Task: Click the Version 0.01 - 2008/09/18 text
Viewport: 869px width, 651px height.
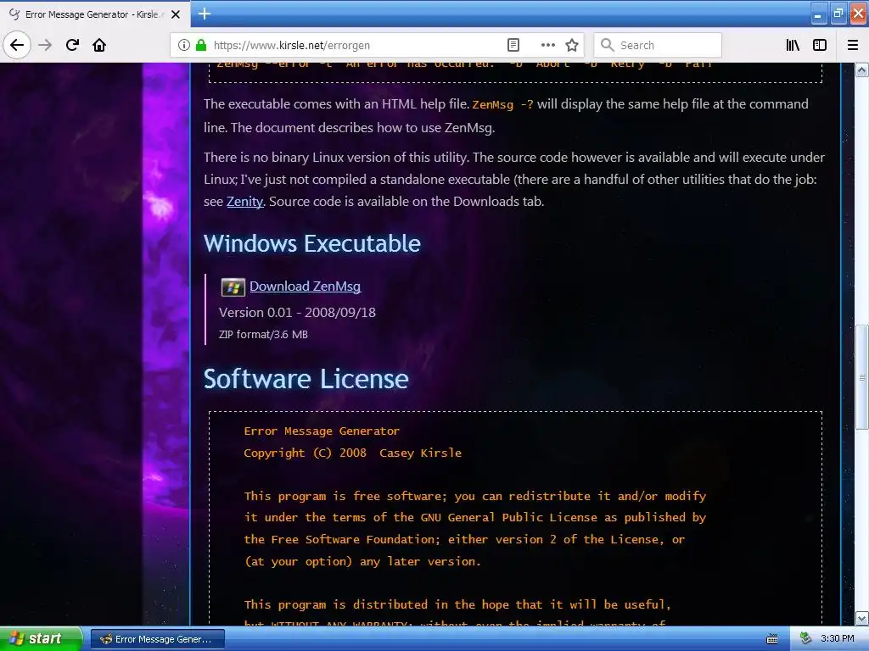Action: [x=297, y=313]
